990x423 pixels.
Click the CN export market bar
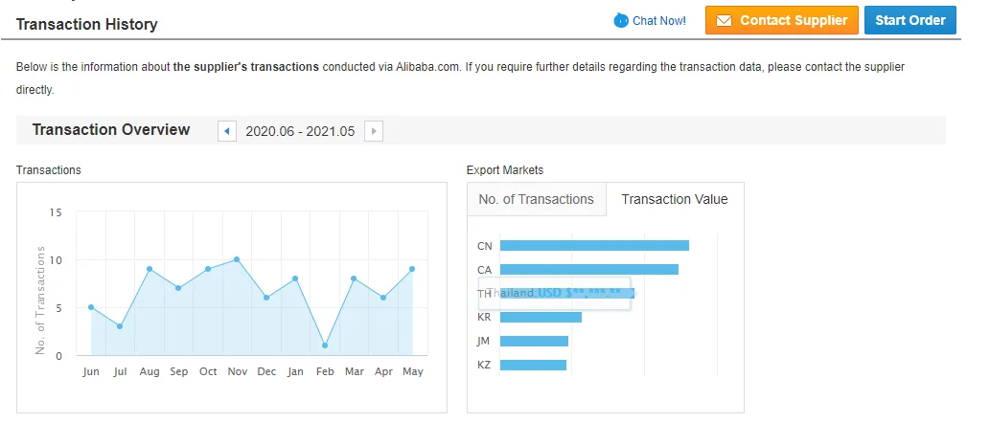coord(594,246)
